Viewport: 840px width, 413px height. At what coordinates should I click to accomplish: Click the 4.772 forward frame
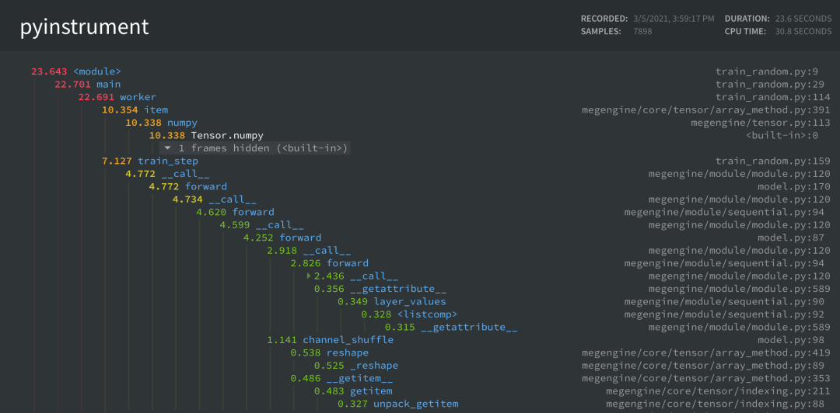[188, 187]
